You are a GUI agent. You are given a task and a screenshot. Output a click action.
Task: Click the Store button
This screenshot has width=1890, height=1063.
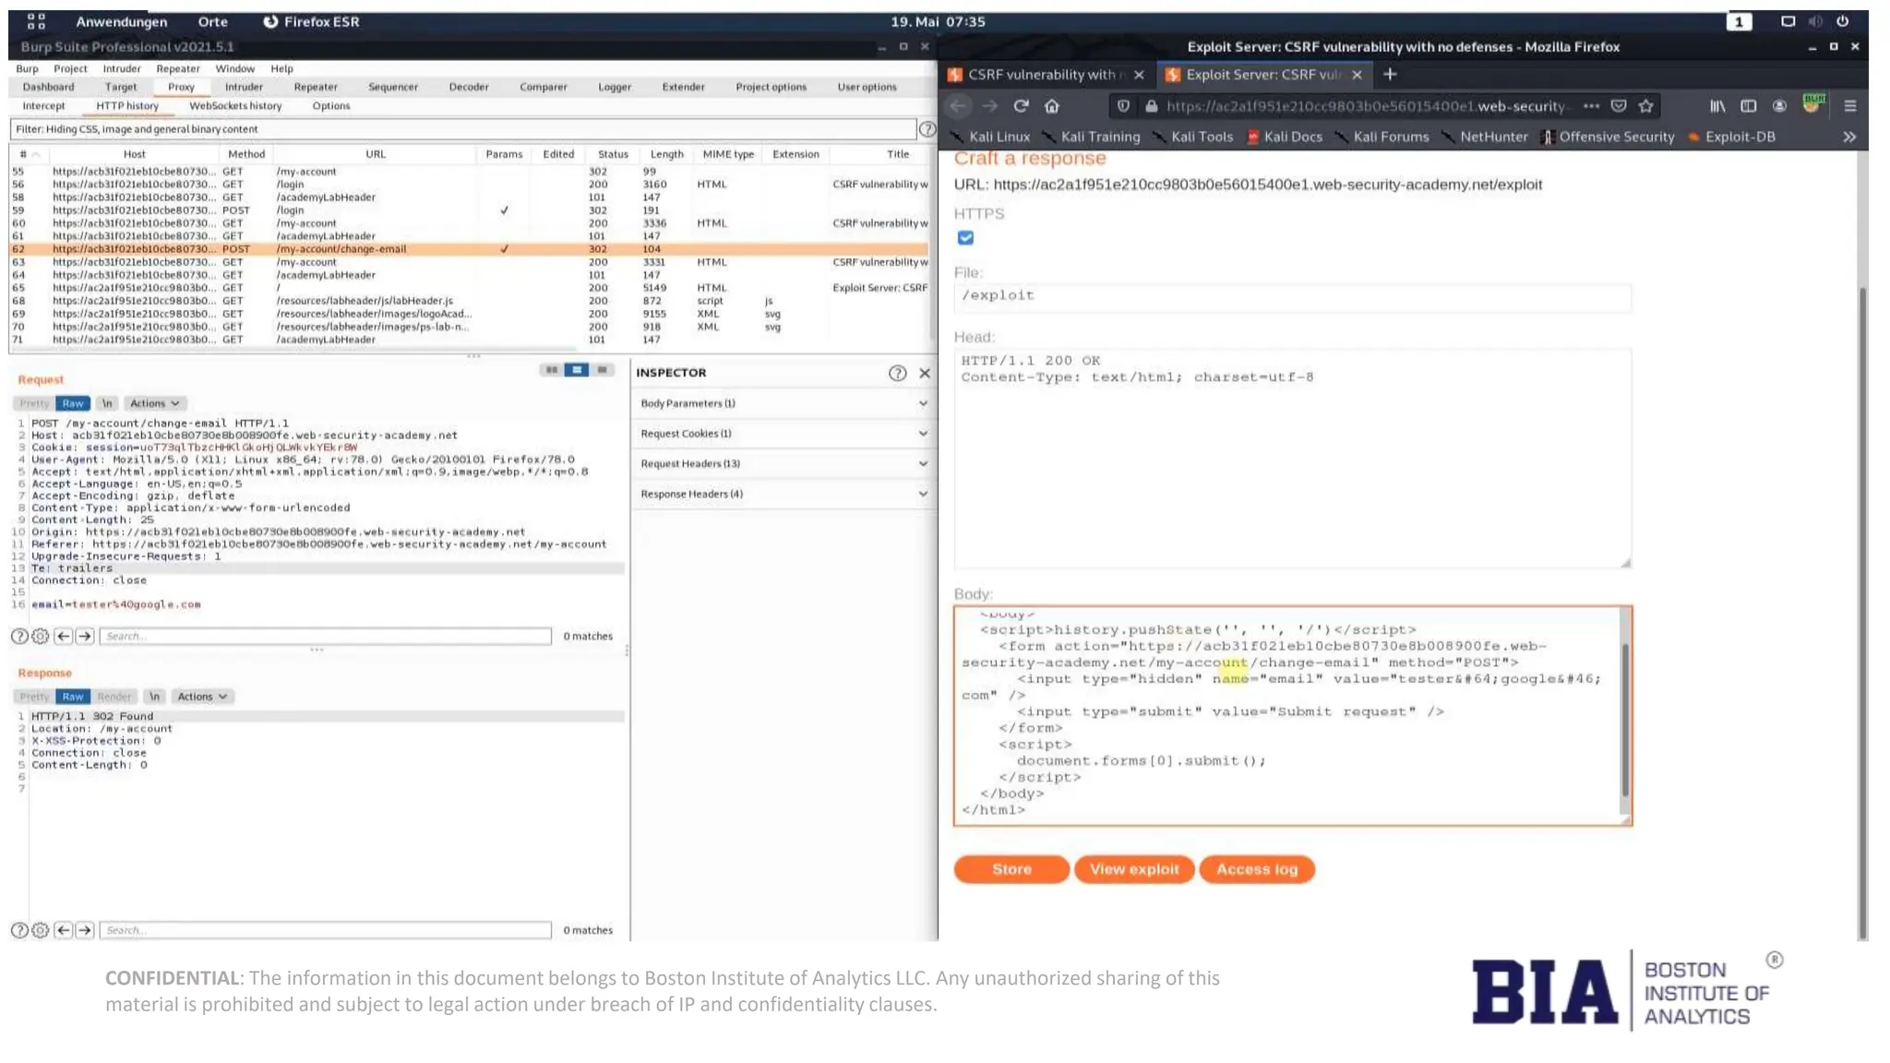pyautogui.click(x=1011, y=869)
